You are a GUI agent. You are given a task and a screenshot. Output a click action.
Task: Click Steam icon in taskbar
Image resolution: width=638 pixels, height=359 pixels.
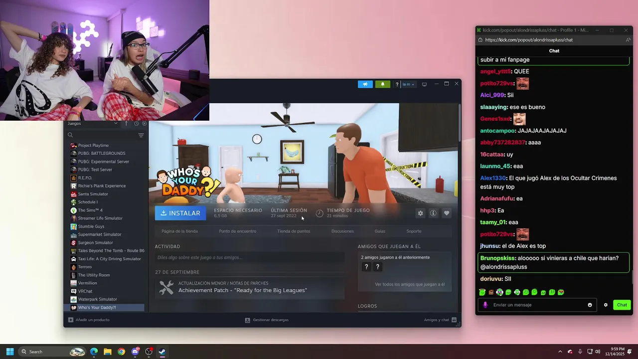pos(162,352)
